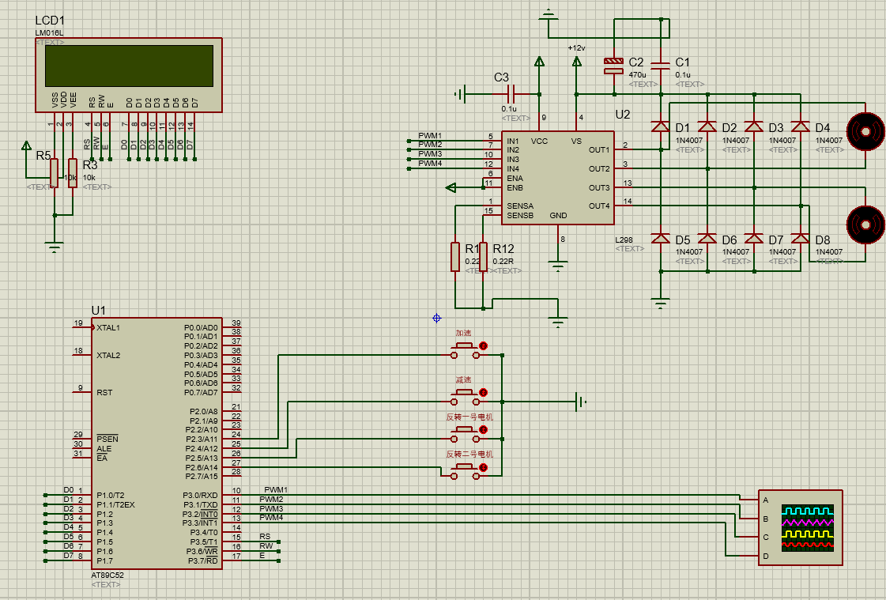Screen dimensions: 886x600
Task: Select the R12 0.22R resistor symbol
Action: tap(483, 256)
